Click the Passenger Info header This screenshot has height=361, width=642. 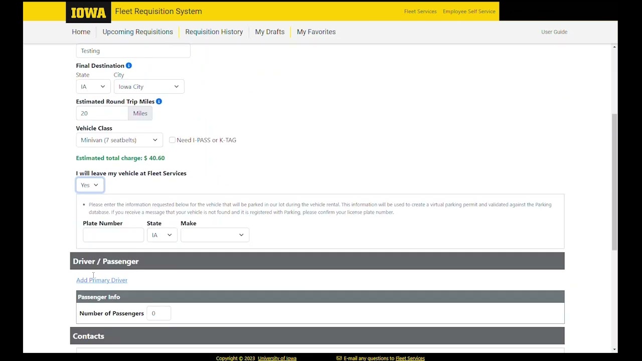[x=320, y=297]
